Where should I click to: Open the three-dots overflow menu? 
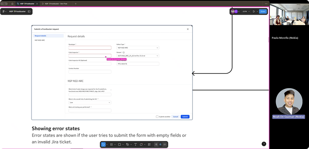(266, 3)
